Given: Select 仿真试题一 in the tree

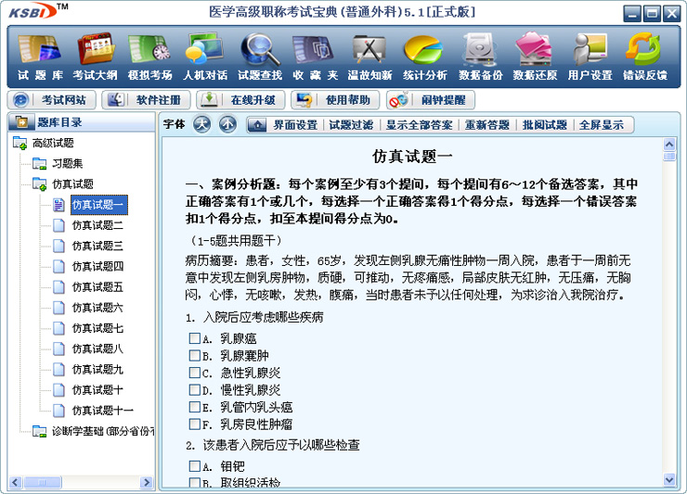Looking at the screenshot, I should 99,205.
